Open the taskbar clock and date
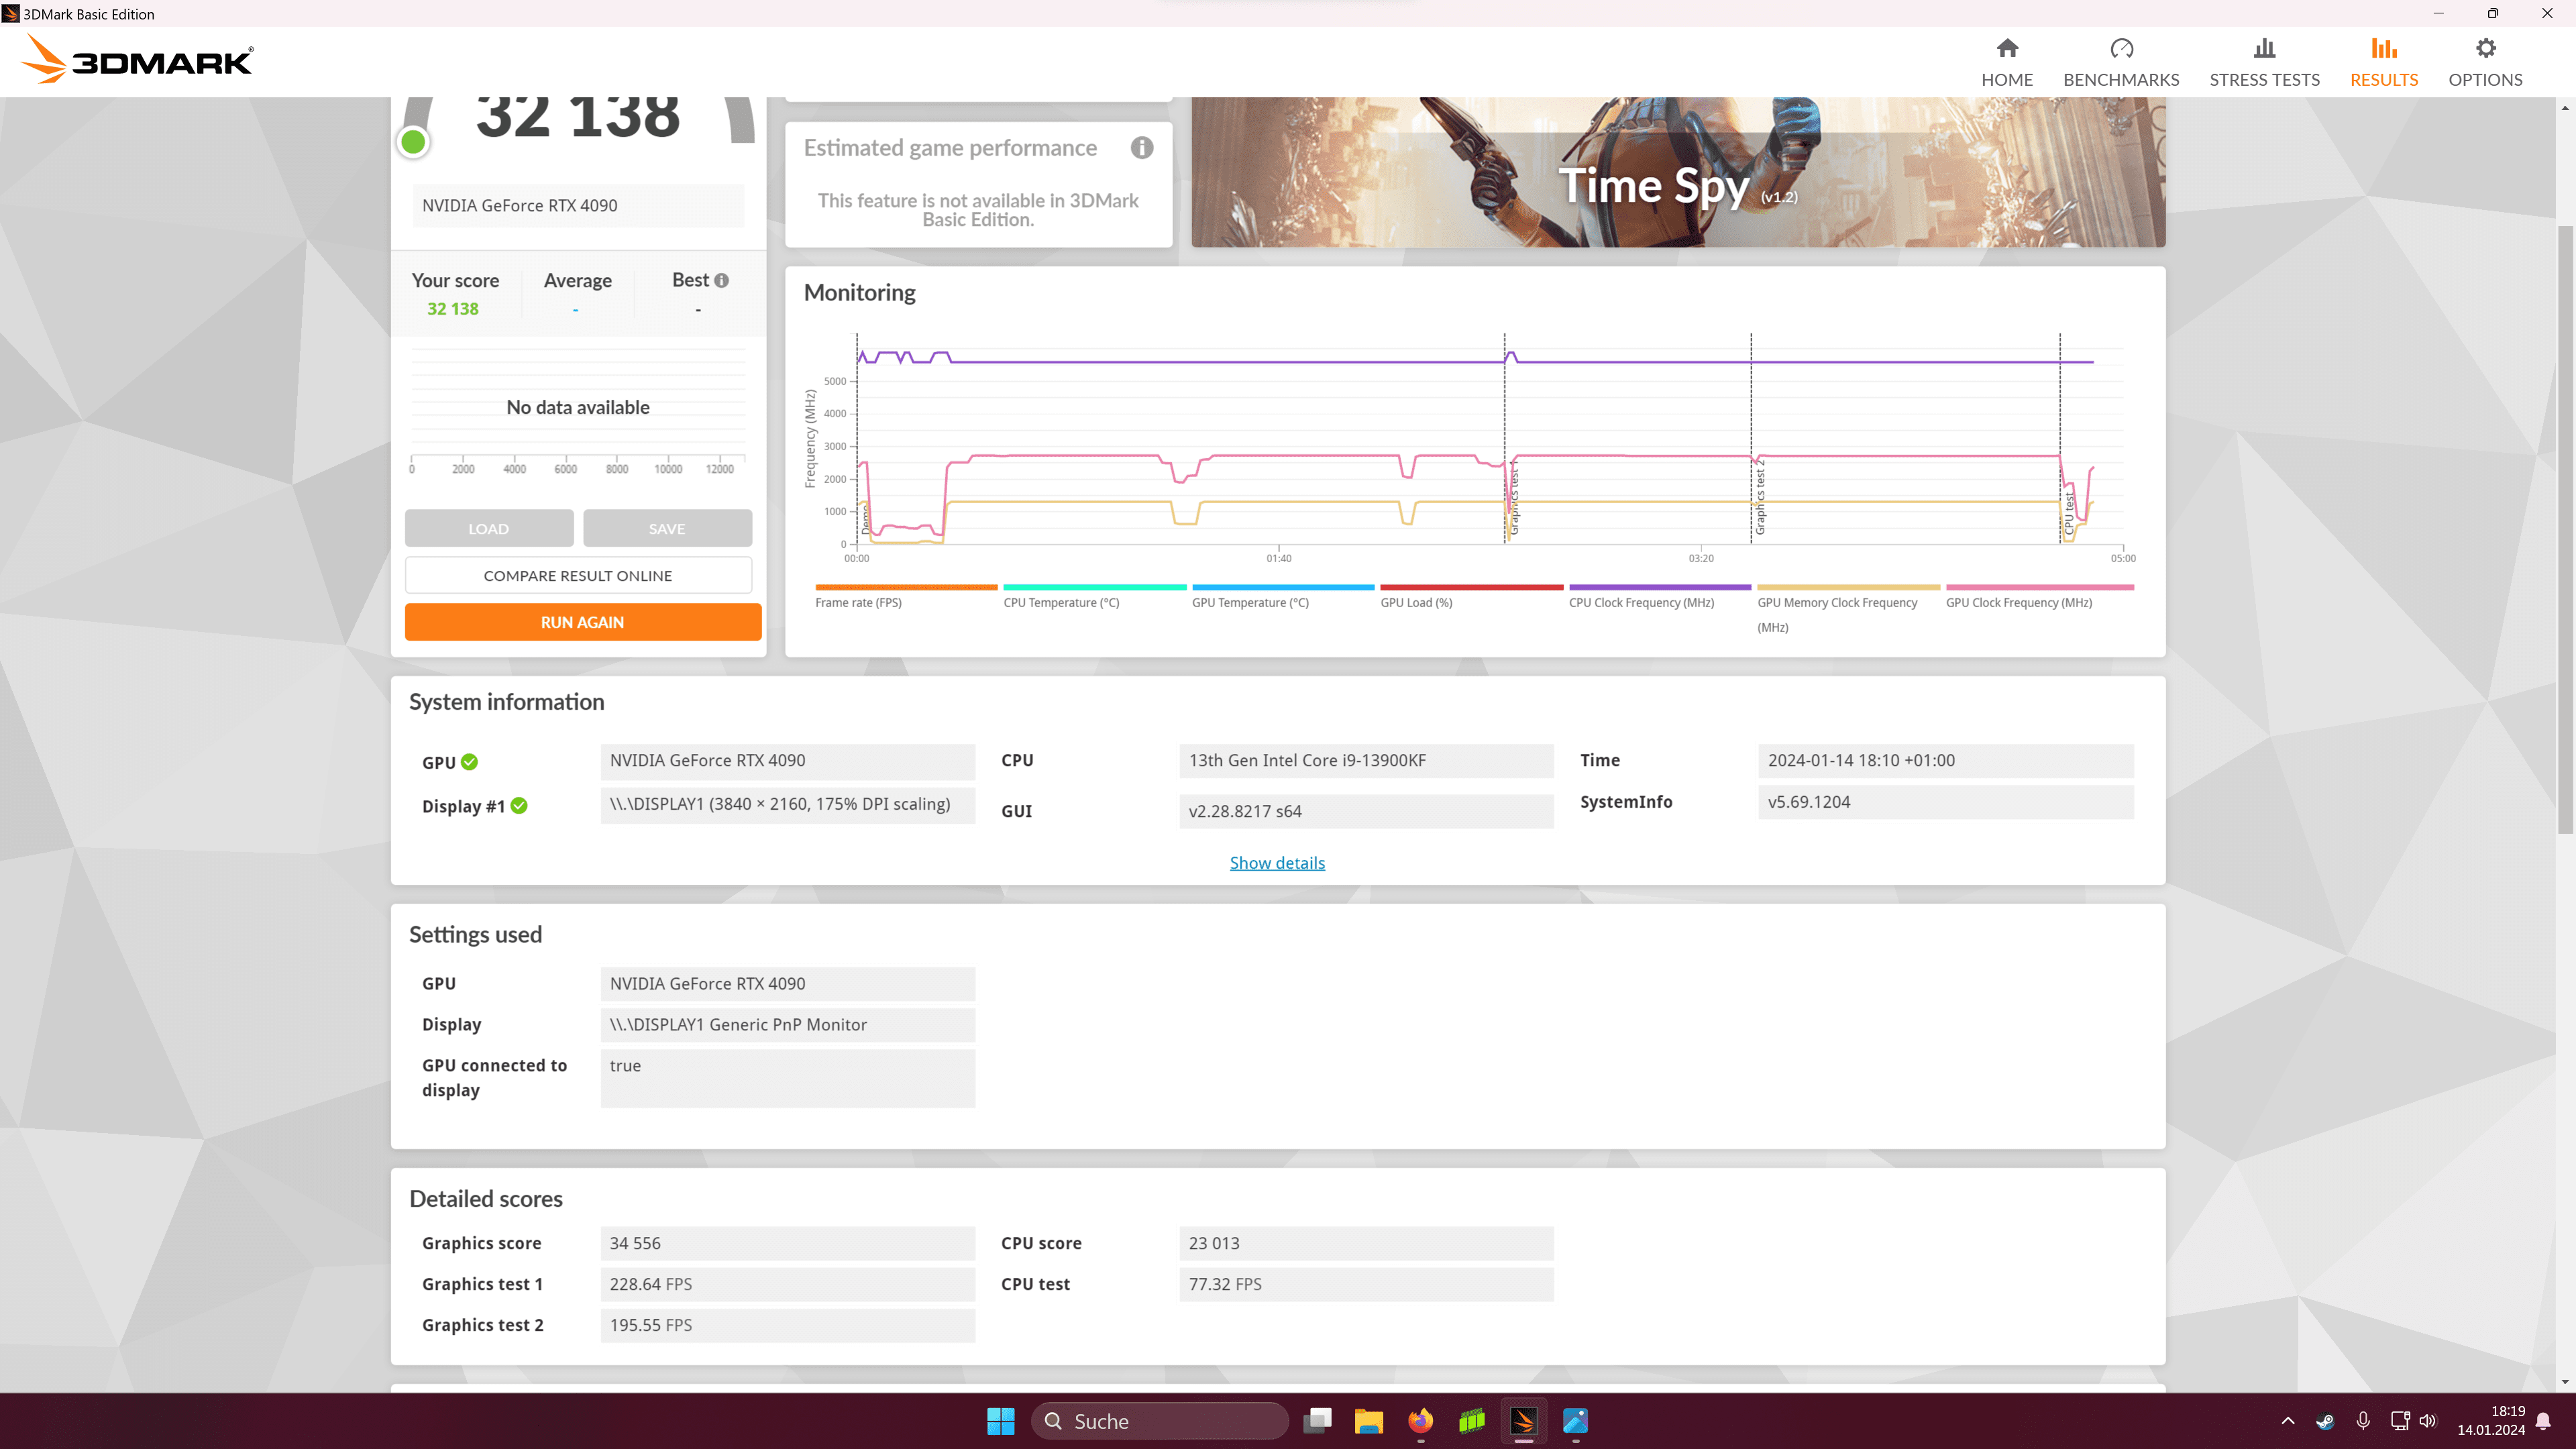 point(2491,1421)
